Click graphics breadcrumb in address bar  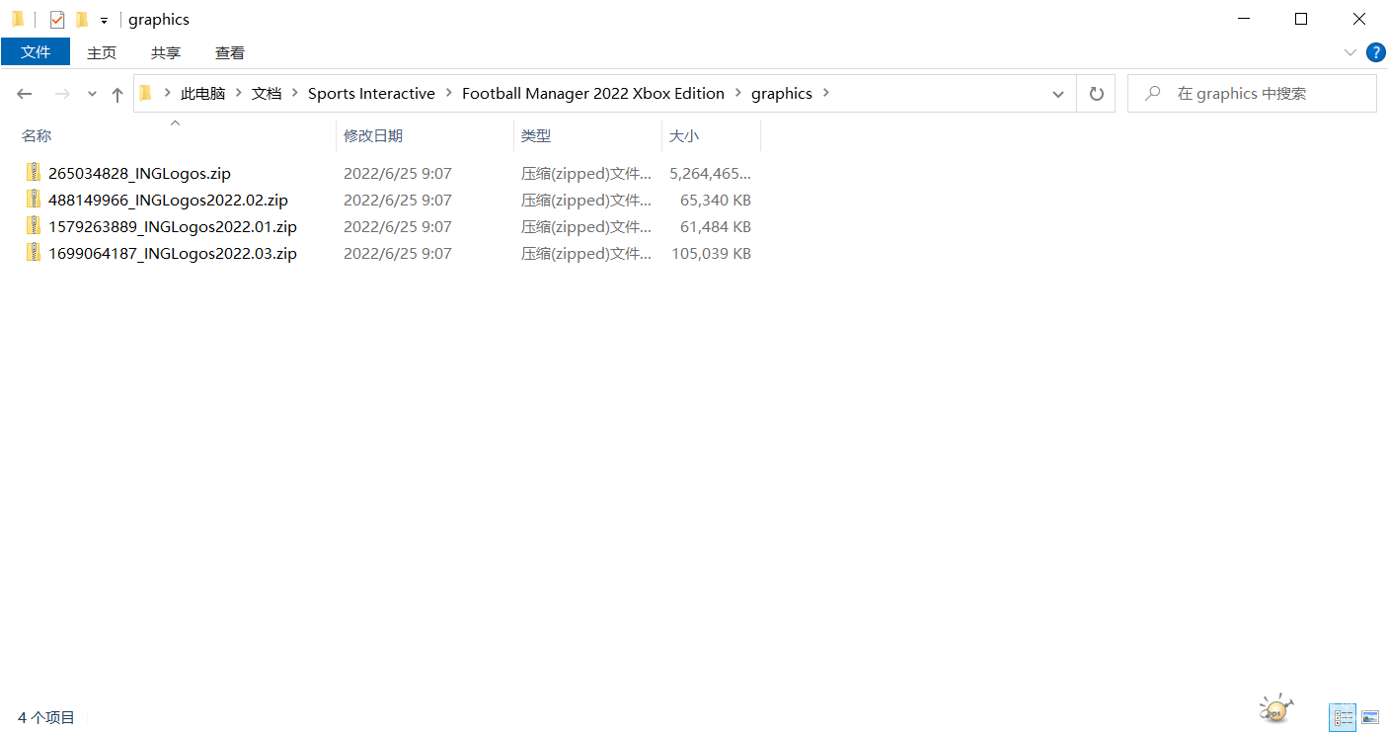(782, 94)
